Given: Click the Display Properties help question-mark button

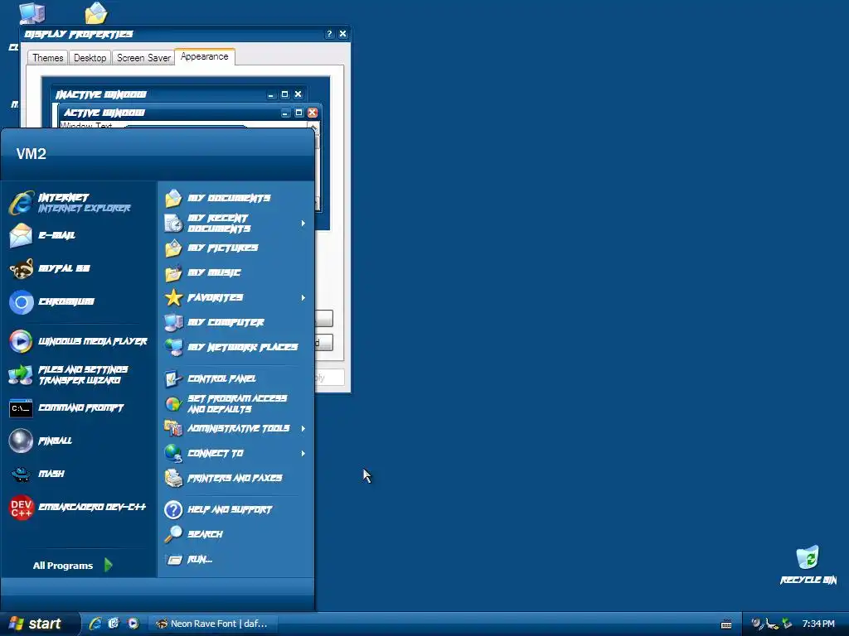Looking at the screenshot, I should pyautogui.click(x=329, y=33).
